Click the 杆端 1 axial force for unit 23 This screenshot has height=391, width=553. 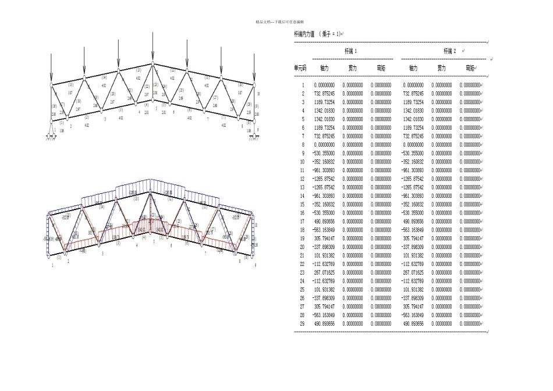pyautogui.click(x=324, y=272)
